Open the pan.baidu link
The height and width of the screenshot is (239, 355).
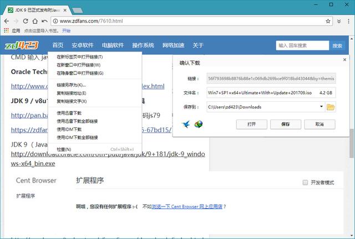[x=29, y=116]
